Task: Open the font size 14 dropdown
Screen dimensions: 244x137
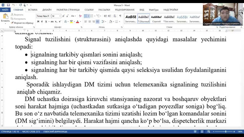Action: click(x=60, y=16)
